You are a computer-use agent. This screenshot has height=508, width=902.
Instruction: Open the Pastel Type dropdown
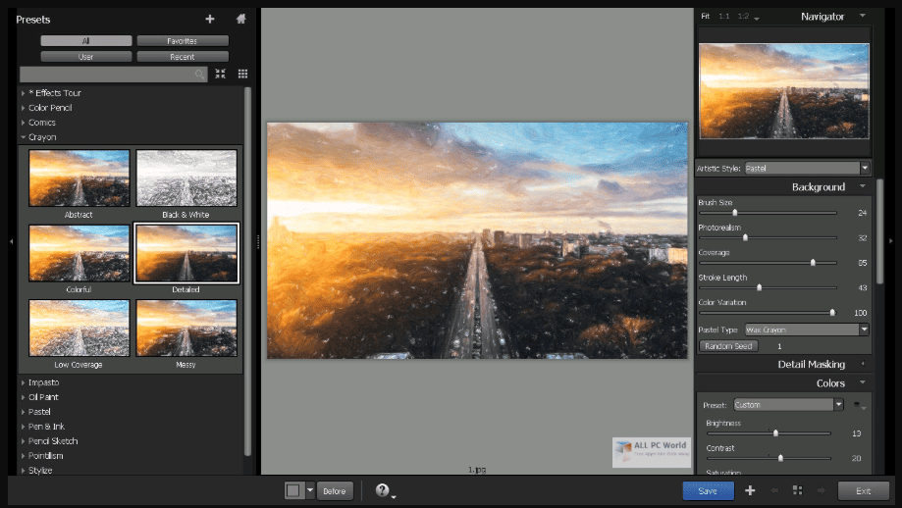point(807,330)
